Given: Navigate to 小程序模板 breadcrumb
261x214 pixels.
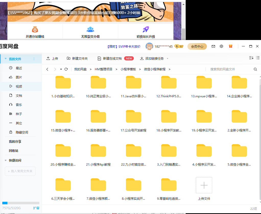Looking at the screenshot, I should click(x=128, y=69).
